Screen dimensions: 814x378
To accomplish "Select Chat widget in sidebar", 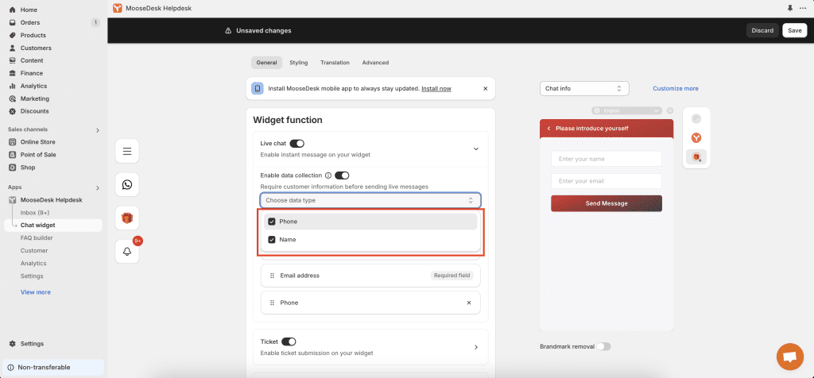I will (53, 226).
